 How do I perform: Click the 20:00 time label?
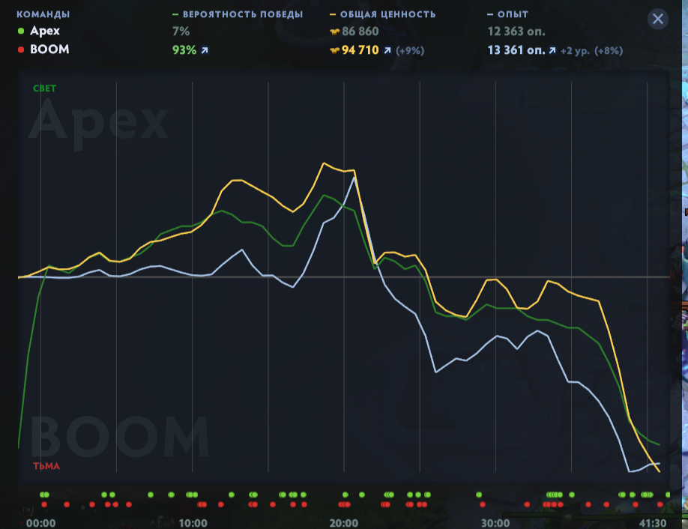(344, 523)
